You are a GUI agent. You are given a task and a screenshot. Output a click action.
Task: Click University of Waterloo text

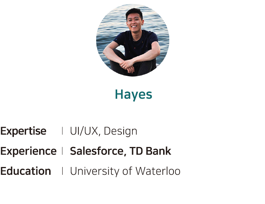point(125,171)
